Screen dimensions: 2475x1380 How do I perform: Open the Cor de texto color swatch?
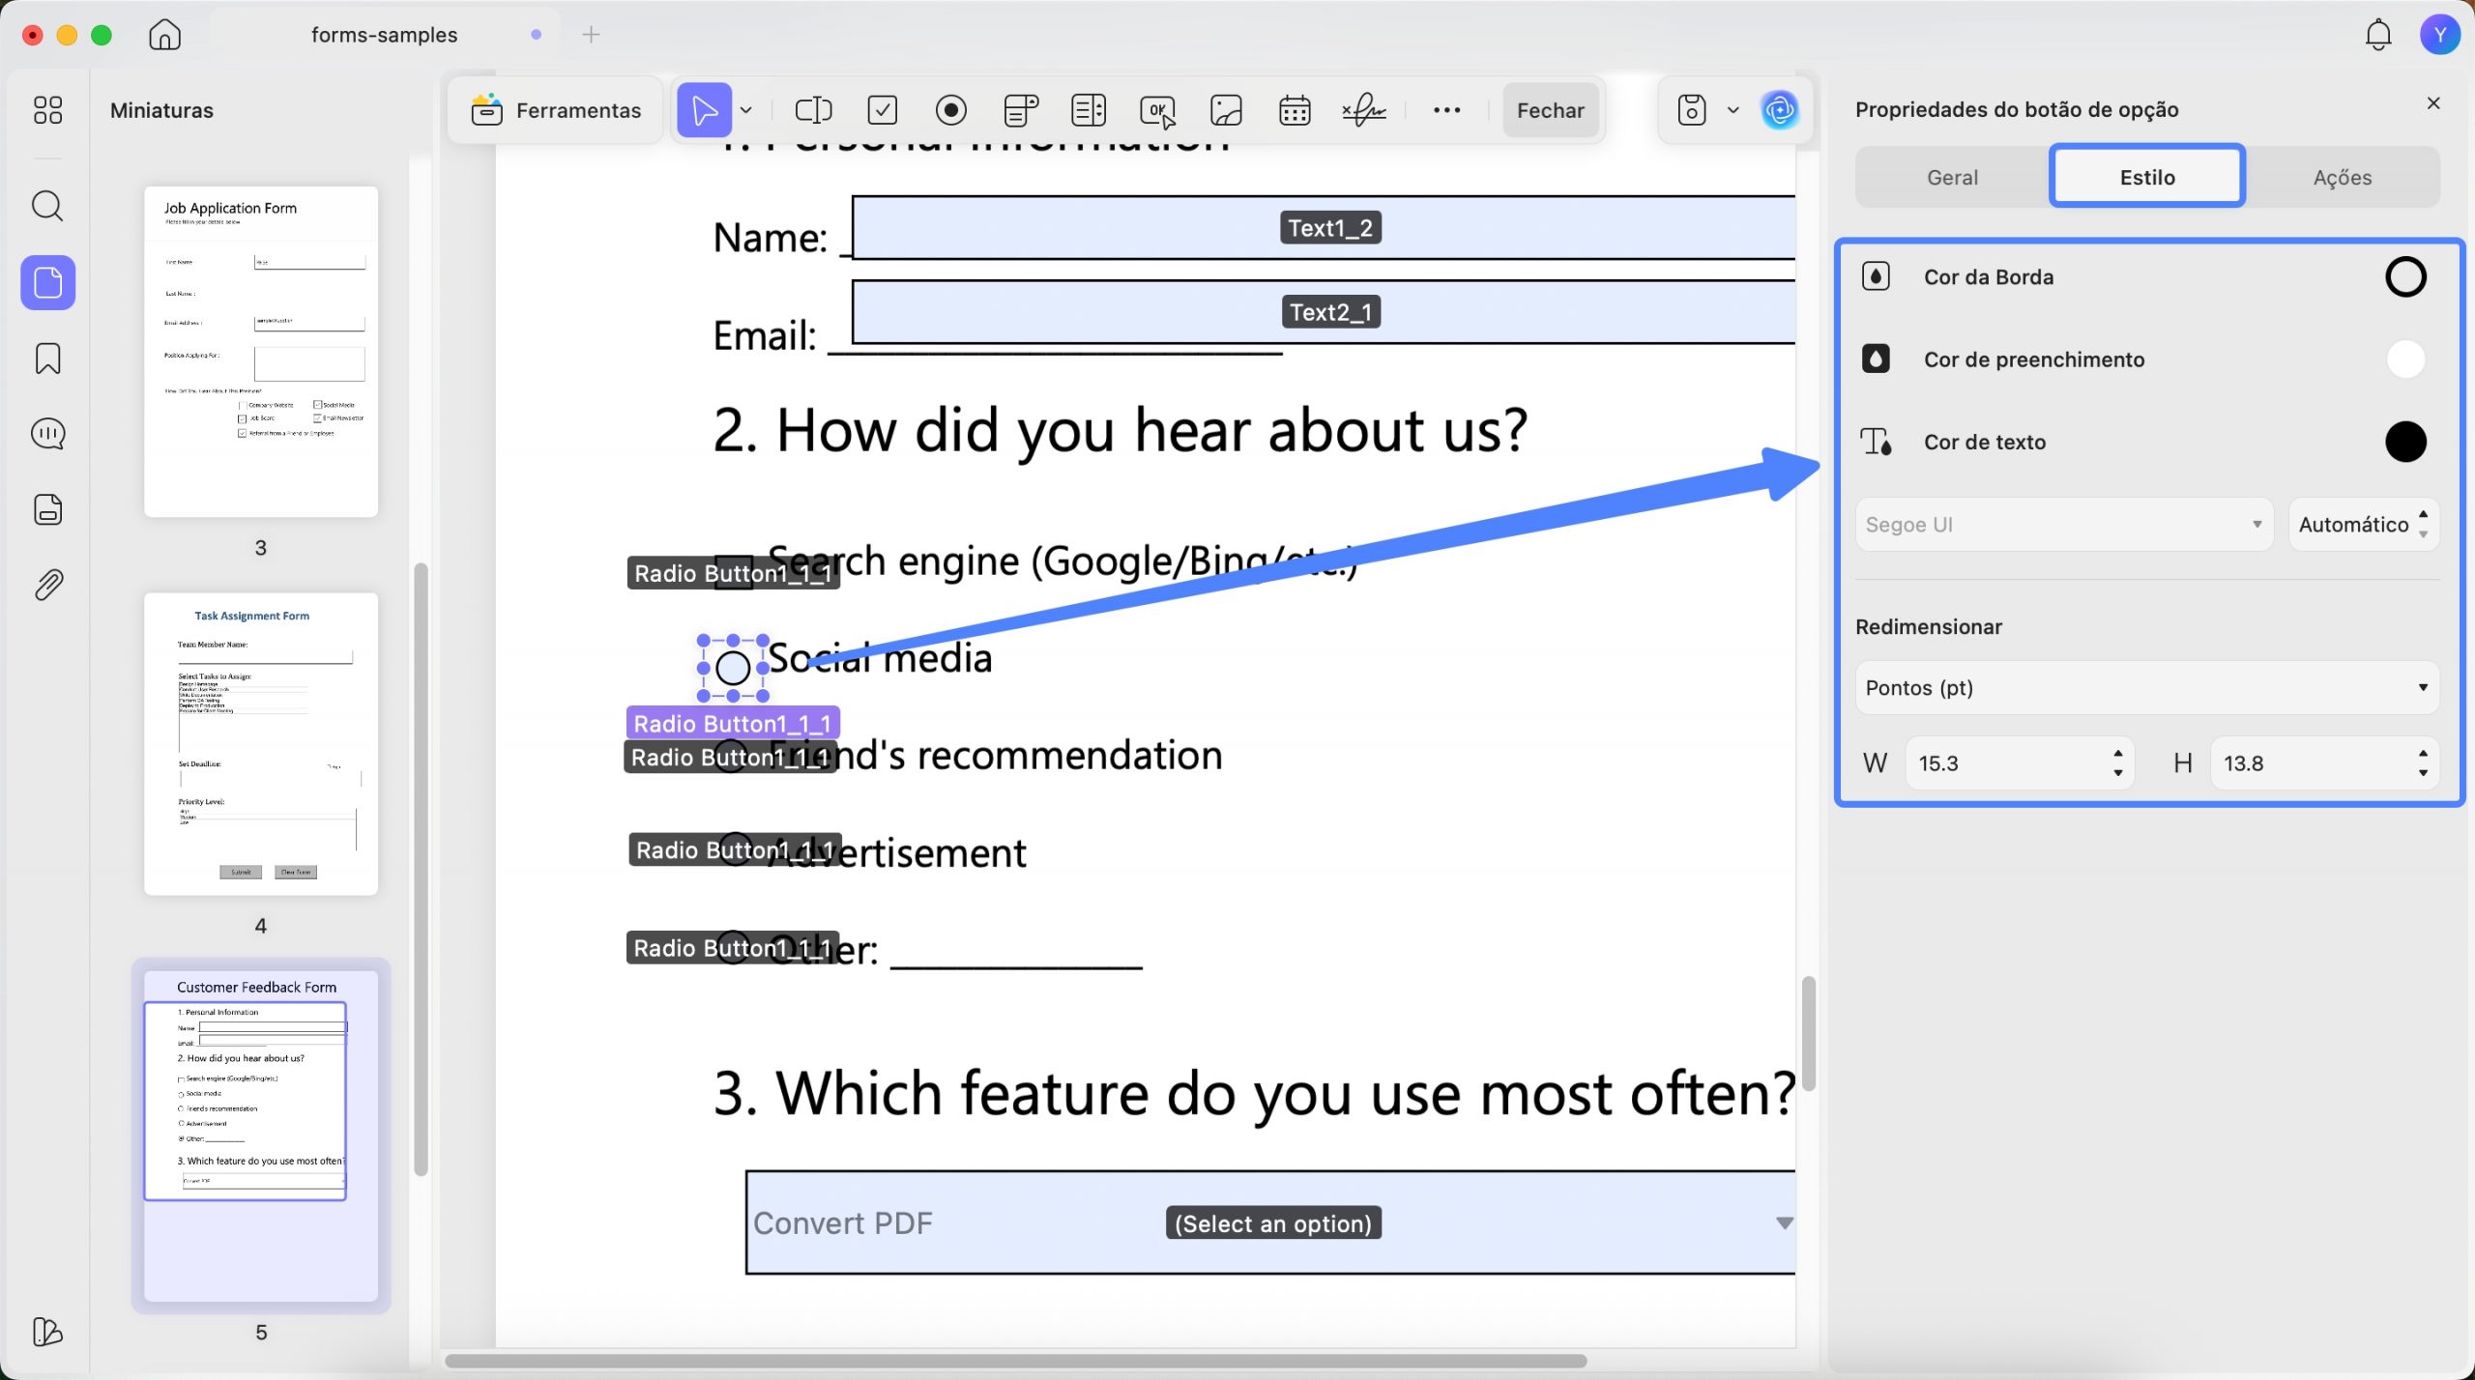coord(2405,442)
